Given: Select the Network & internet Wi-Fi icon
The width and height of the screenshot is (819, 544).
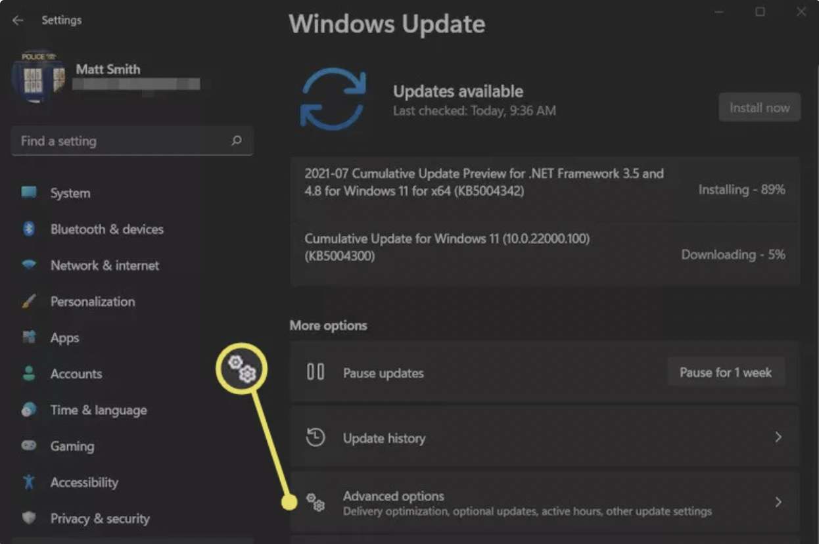Looking at the screenshot, I should (29, 265).
